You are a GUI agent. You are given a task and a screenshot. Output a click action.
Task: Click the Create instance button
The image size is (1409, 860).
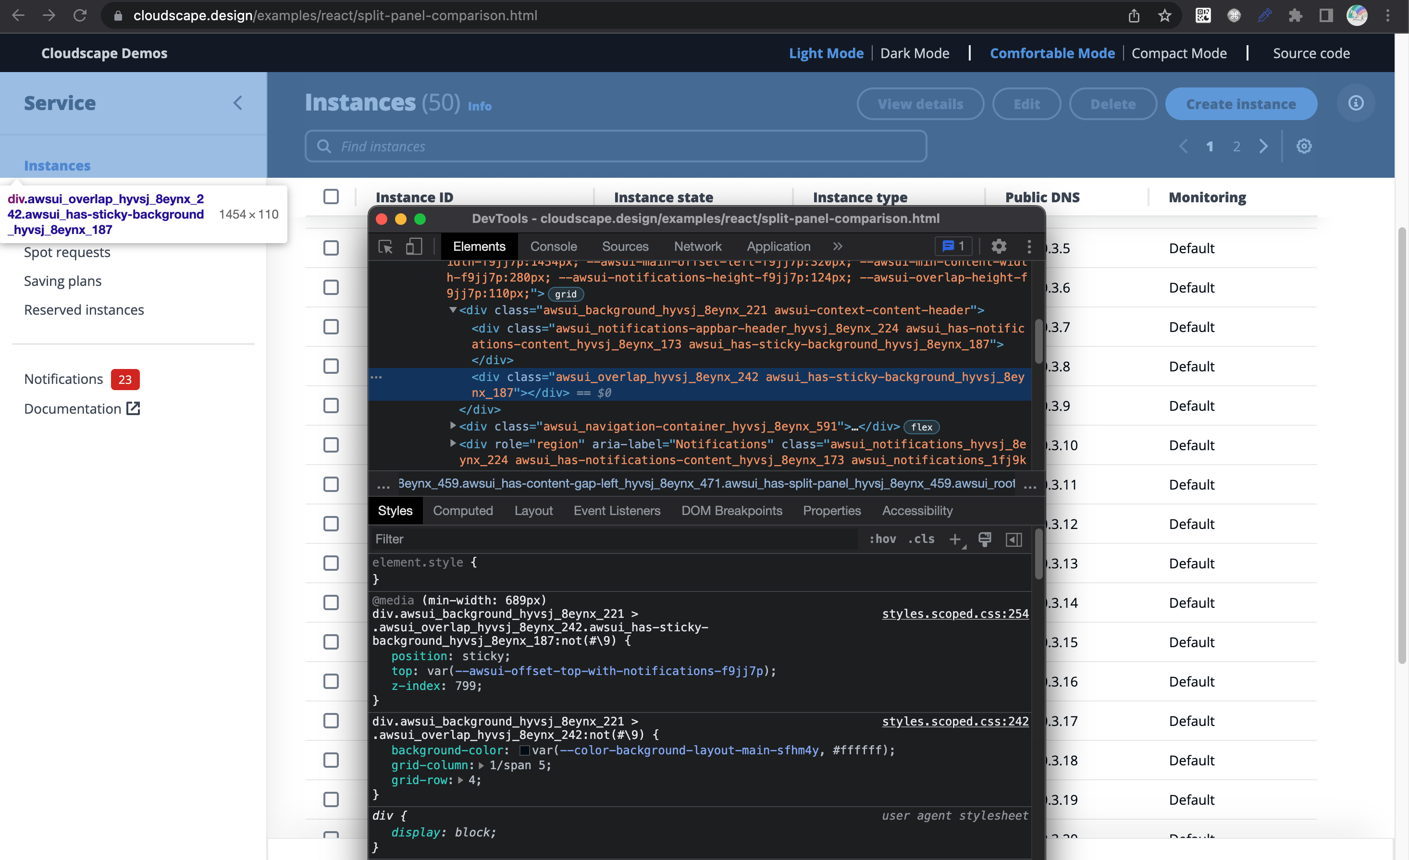tap(1241, 103)
